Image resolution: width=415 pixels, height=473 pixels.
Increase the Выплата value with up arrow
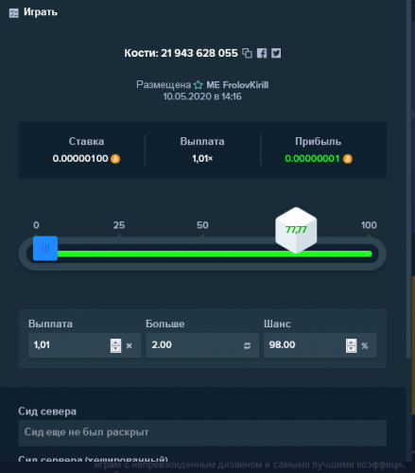tap(115, 342)
